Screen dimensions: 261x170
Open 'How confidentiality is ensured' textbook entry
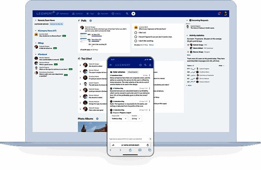49,60
